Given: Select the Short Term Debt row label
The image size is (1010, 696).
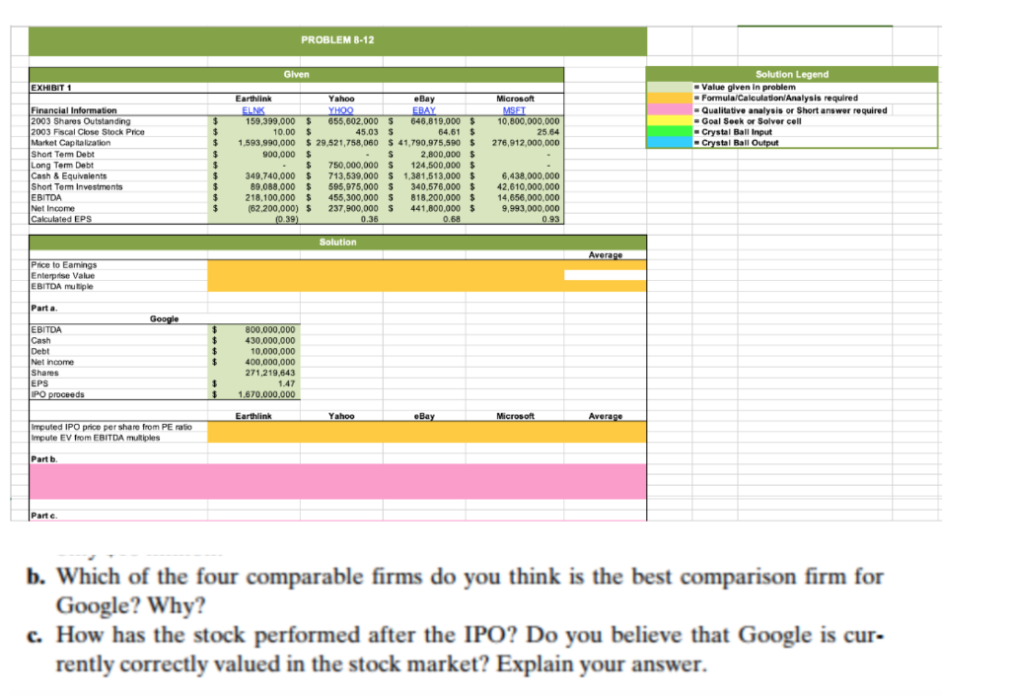Looking at the screenshot, I should pyautogui.click(x=62, y=155).
